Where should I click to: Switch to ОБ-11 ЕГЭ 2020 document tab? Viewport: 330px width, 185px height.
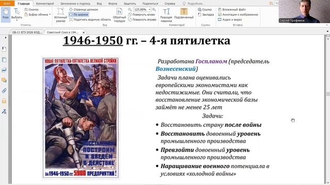point(27,32)
